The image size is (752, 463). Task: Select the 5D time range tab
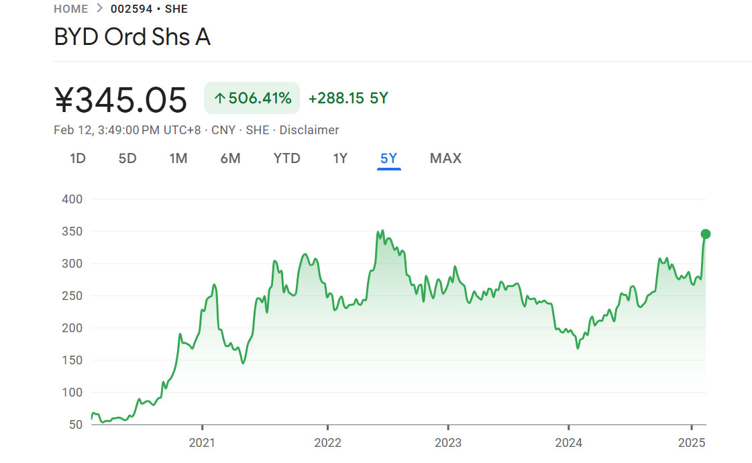point(127,158)
